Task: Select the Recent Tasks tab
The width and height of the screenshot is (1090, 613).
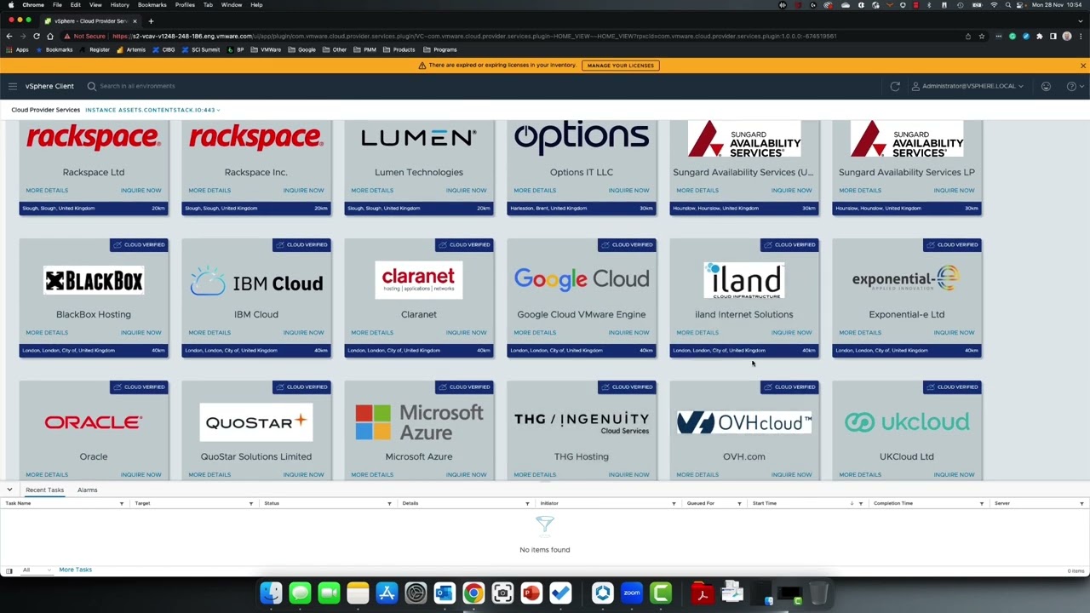Action: (44, 490)
